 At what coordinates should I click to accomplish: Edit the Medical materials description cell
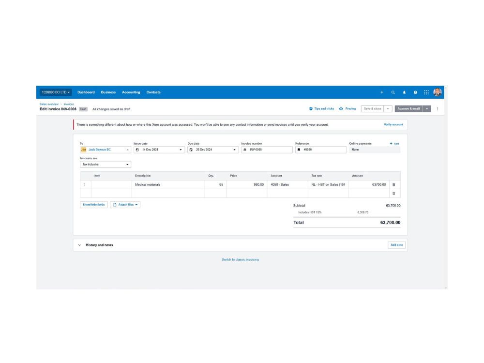168,184
